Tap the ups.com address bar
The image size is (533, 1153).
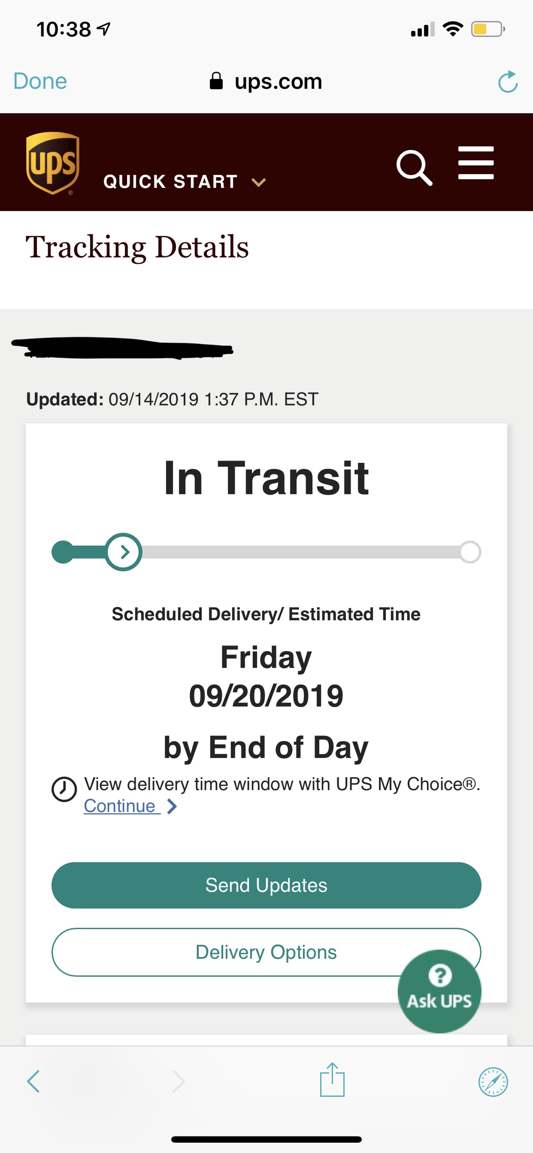coord(266,81)
